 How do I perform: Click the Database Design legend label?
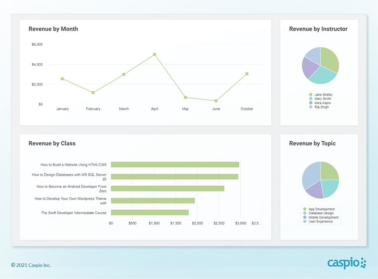320,213
